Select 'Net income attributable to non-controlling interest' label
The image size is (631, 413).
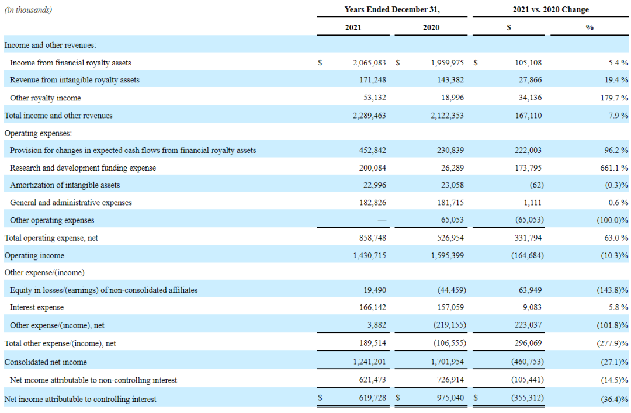pyautogui.click(x=93, y=380)
